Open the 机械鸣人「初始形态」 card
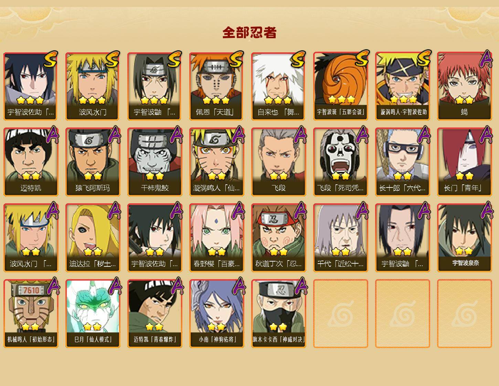 coord(31,314)
